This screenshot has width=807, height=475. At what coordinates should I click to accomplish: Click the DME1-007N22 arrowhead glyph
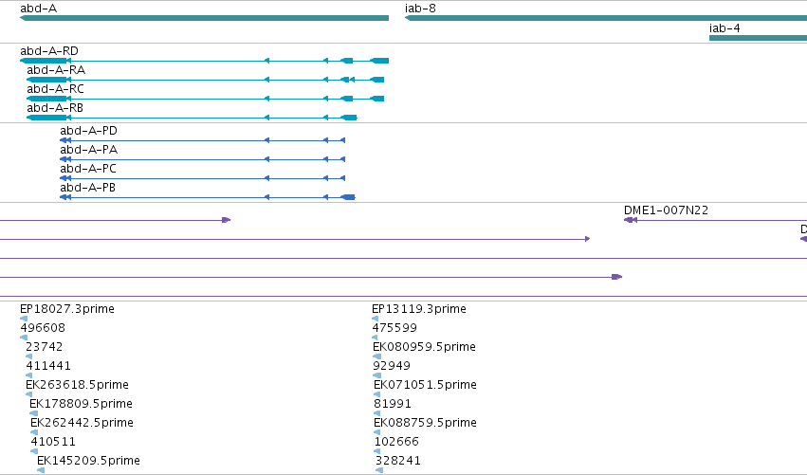click(x=631, y=220)
